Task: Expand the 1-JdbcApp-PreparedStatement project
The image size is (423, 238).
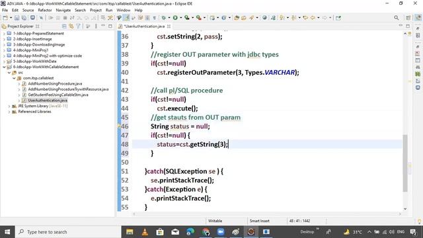Action: (4, 34)
